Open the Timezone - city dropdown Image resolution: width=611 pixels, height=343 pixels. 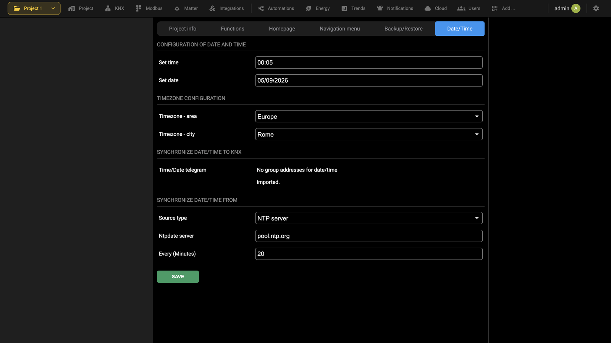pyautogui.click(x=369, y=134)
